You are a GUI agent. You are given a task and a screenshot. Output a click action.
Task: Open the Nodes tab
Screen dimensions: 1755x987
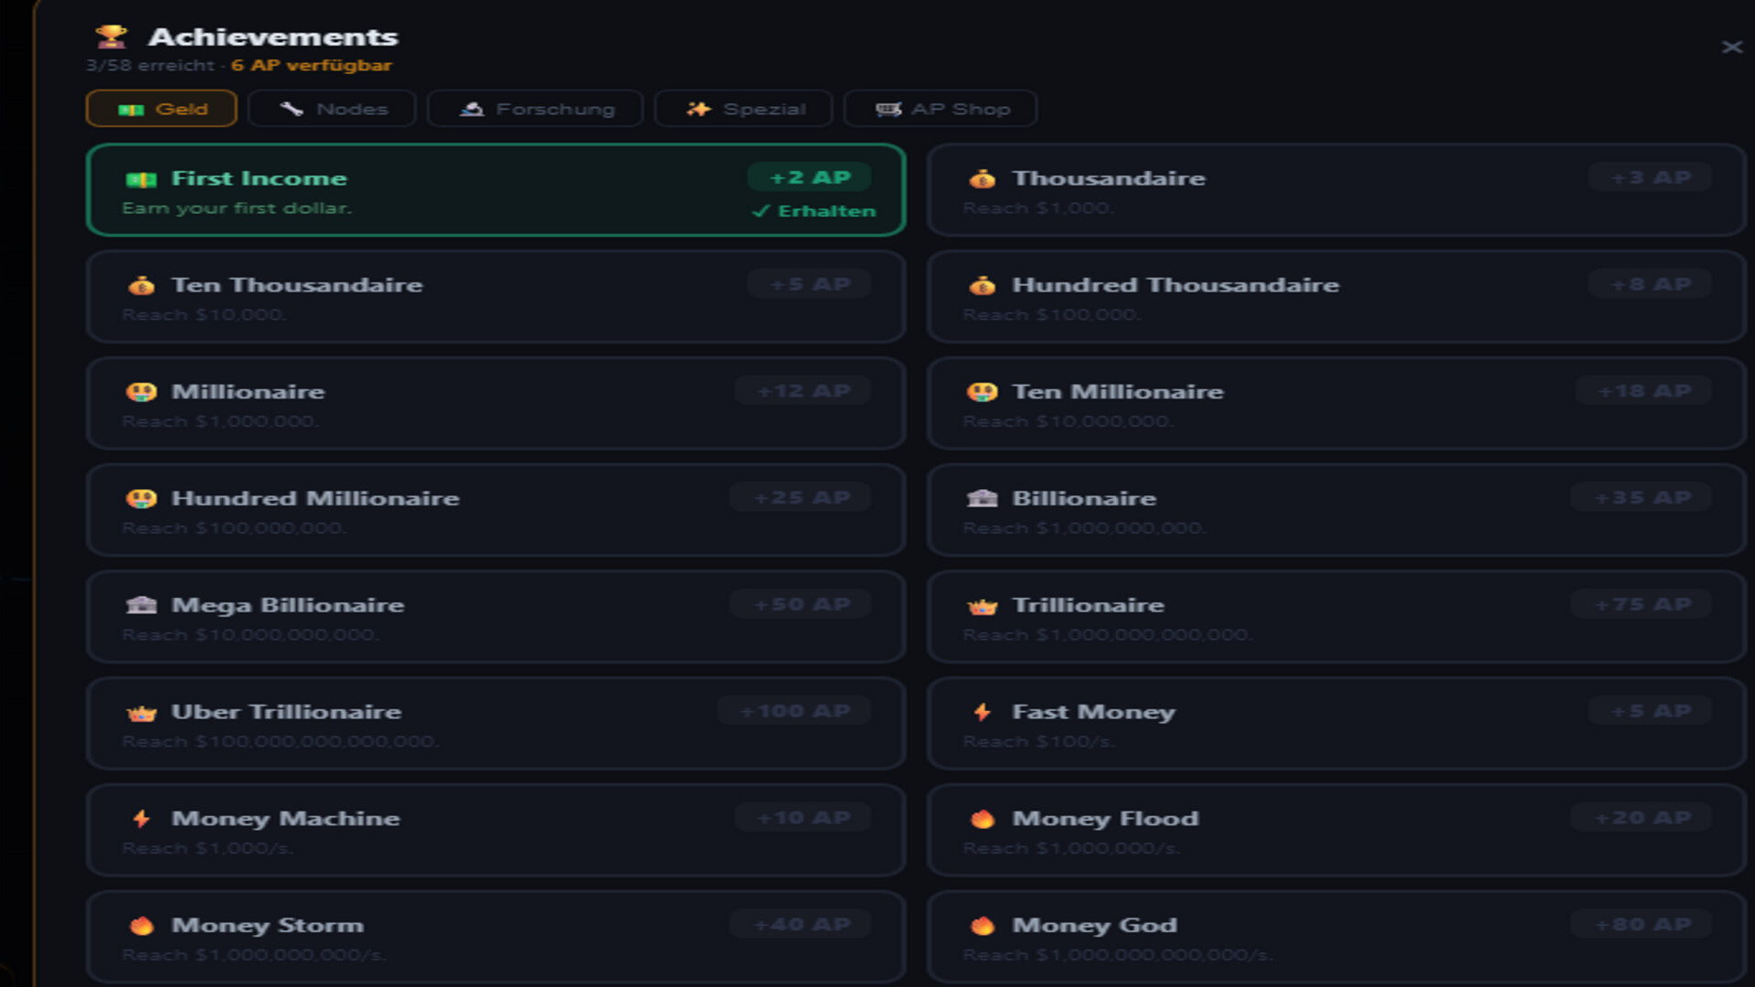333,109
